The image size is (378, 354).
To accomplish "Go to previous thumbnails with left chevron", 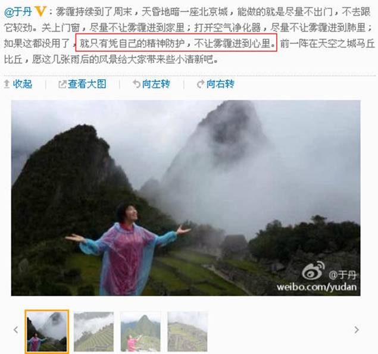I will pos(16,330).
